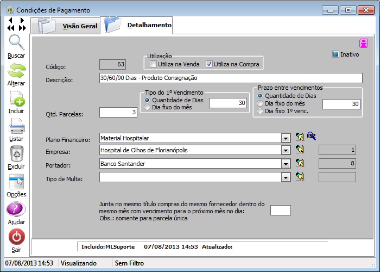
Task: Open Ajudar help question mark icon
Action: 16,209
